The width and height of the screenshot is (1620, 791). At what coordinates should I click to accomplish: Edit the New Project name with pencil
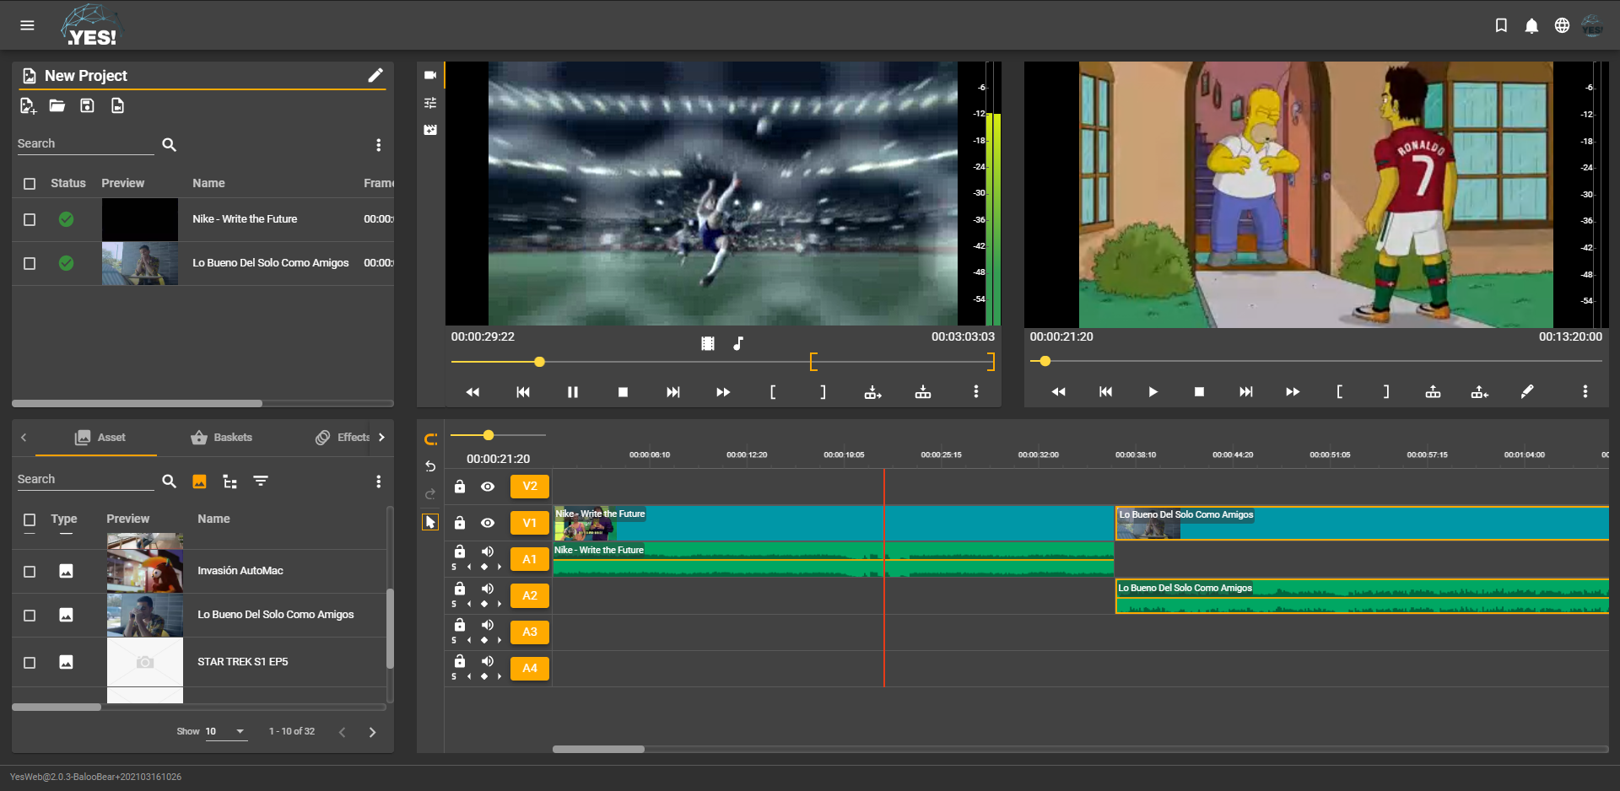point(375,75)
